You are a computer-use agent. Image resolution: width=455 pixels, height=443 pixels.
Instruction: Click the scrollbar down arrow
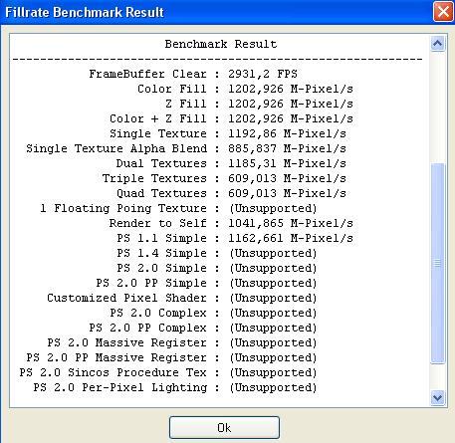coord(437,397)
